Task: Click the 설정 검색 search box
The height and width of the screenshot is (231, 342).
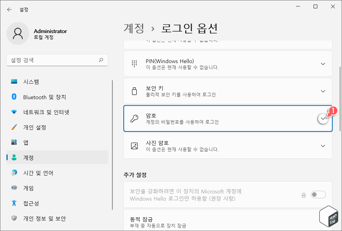Action: coord(57,60)
